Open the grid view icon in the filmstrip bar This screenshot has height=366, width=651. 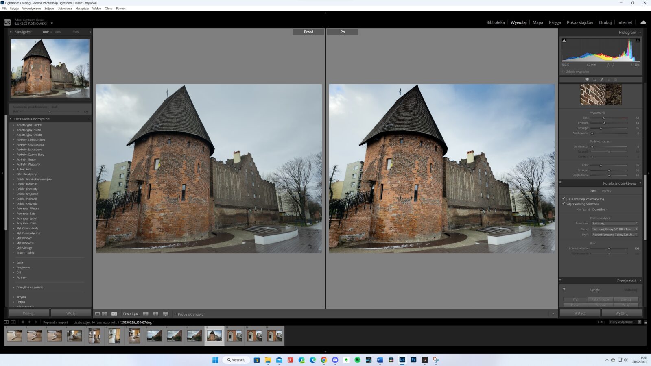23,322
